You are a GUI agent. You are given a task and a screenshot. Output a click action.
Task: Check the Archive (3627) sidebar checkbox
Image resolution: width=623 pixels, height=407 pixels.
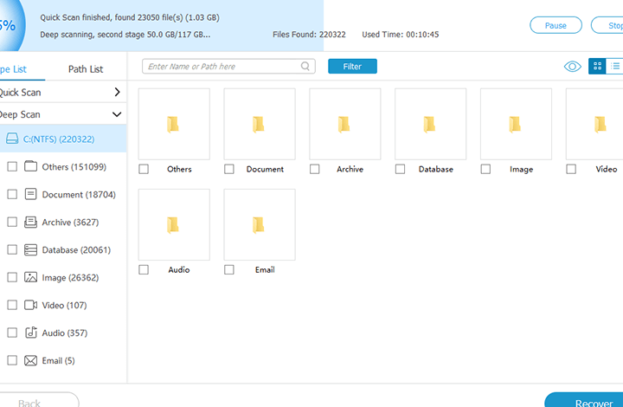12,222
